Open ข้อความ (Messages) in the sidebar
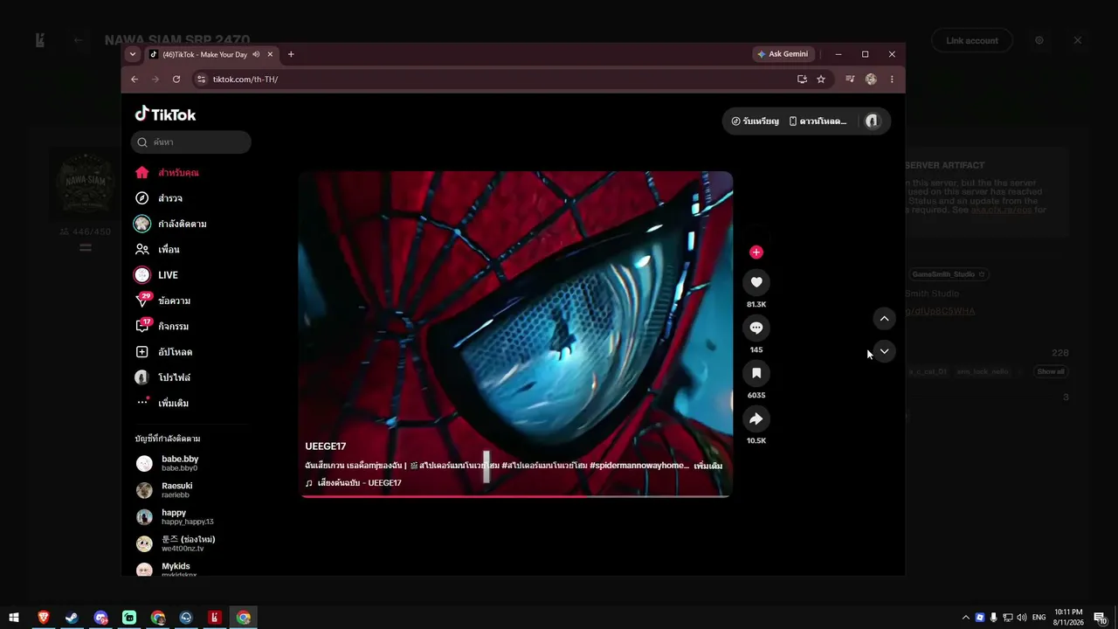1118x629 pixels. (x=162, y=301)
